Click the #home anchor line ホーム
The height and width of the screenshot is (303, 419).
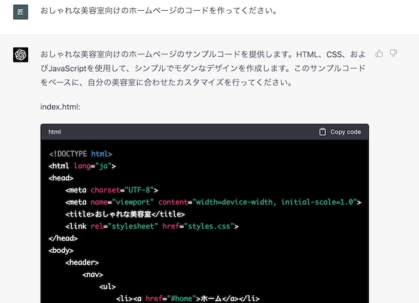[x=188, y=298]
